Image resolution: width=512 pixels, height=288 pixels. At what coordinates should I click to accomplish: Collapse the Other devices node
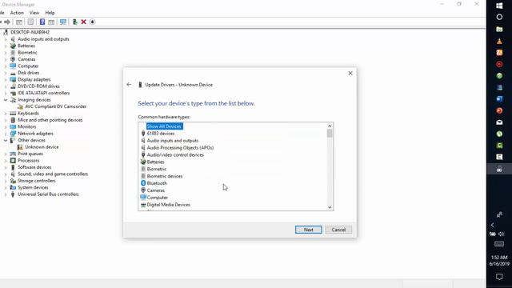coord(6,141)
